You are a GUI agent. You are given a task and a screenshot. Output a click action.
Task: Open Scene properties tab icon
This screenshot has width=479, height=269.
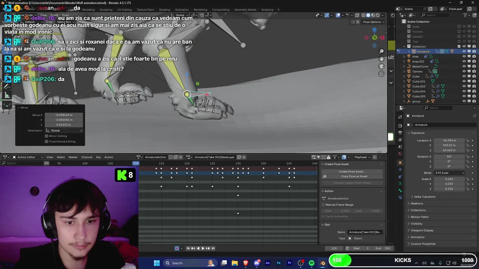400,146
